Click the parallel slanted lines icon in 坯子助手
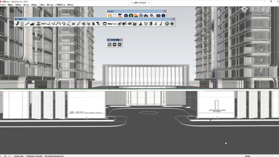Viewport: 279px width, 157px height. click(27, 24)
